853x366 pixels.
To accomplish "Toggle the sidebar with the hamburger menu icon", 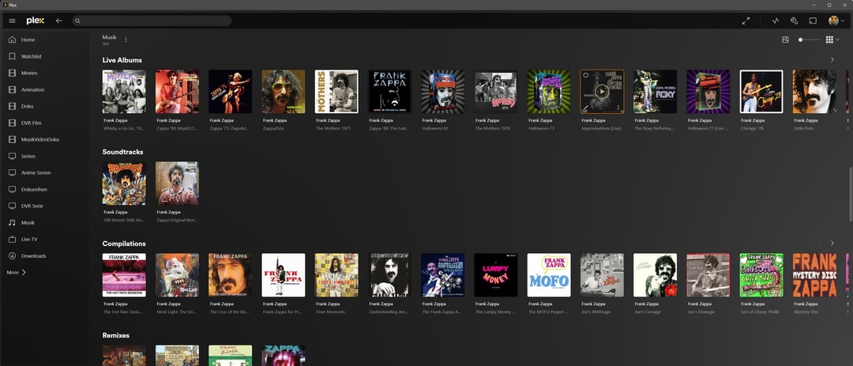I will [12, 21].
